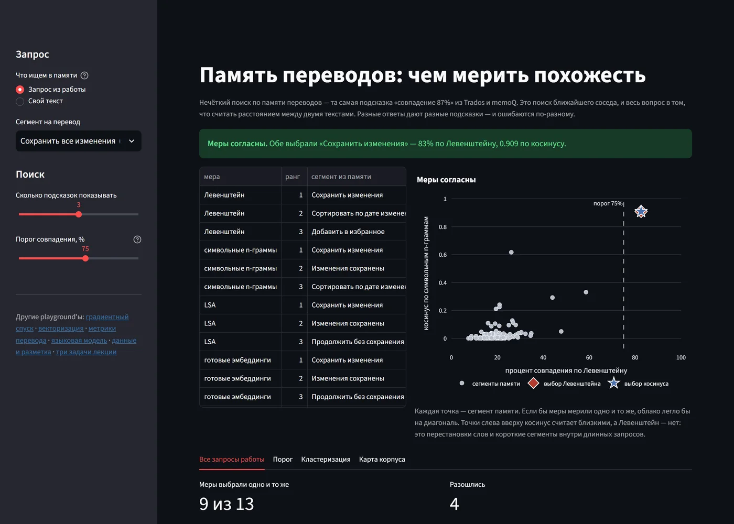Image resolution: width=734 pixels, height=524 pixels.
Task: Click the blue star marker in the chart
Action: (641, 212)
